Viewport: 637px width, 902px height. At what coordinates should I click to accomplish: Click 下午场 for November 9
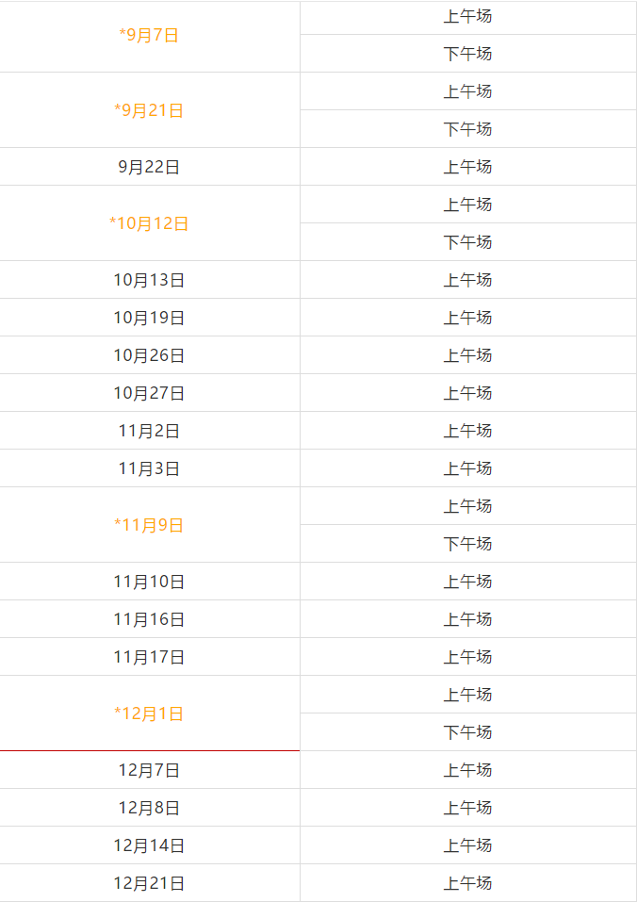[x=467, y=544]
